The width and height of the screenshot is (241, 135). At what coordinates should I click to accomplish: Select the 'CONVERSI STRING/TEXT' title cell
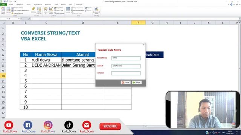click(x=50, y=33)
